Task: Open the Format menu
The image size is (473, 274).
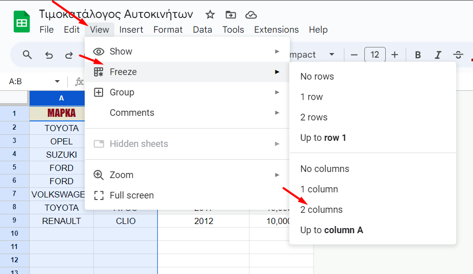Action: pyautogui.click(x=168, y=30)
